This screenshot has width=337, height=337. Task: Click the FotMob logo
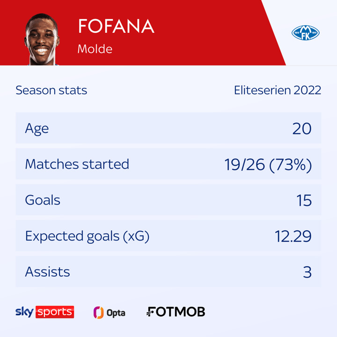pos(176,312)
